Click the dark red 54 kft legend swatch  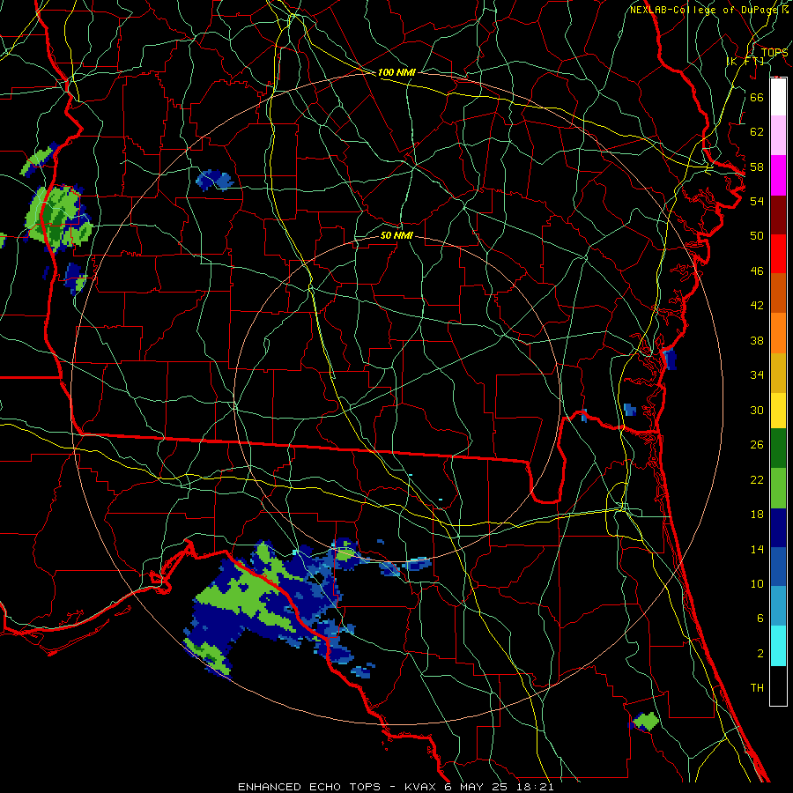[778, 214]
